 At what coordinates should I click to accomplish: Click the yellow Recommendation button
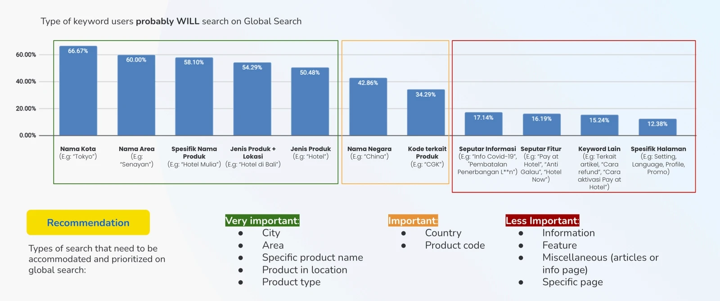88,222
